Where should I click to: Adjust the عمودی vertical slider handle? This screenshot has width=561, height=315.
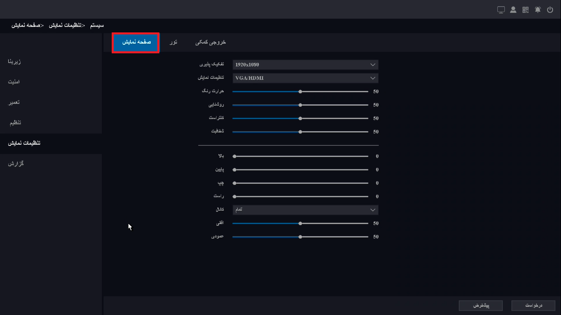[300, 237]
